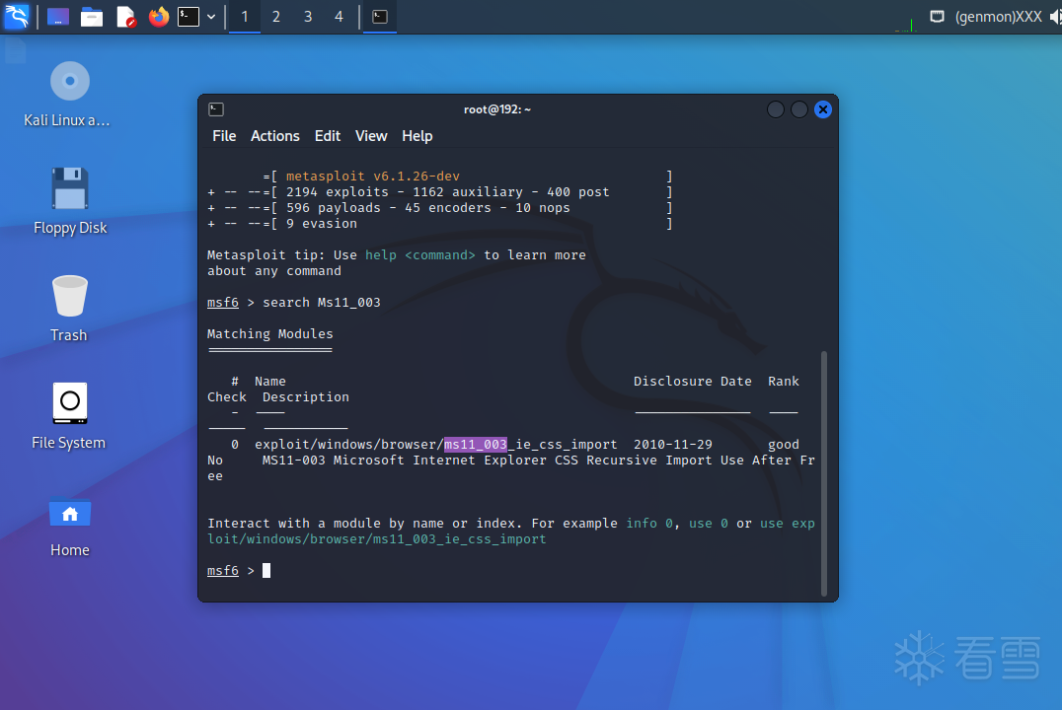Open the File menu in terminal
Viewport: 1062px width, 710px height.
(224, 136)
